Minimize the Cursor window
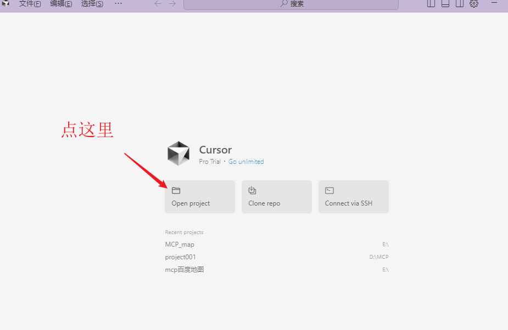Image resolution: width=508 pixels, height=330 pixels. (494, 3)
